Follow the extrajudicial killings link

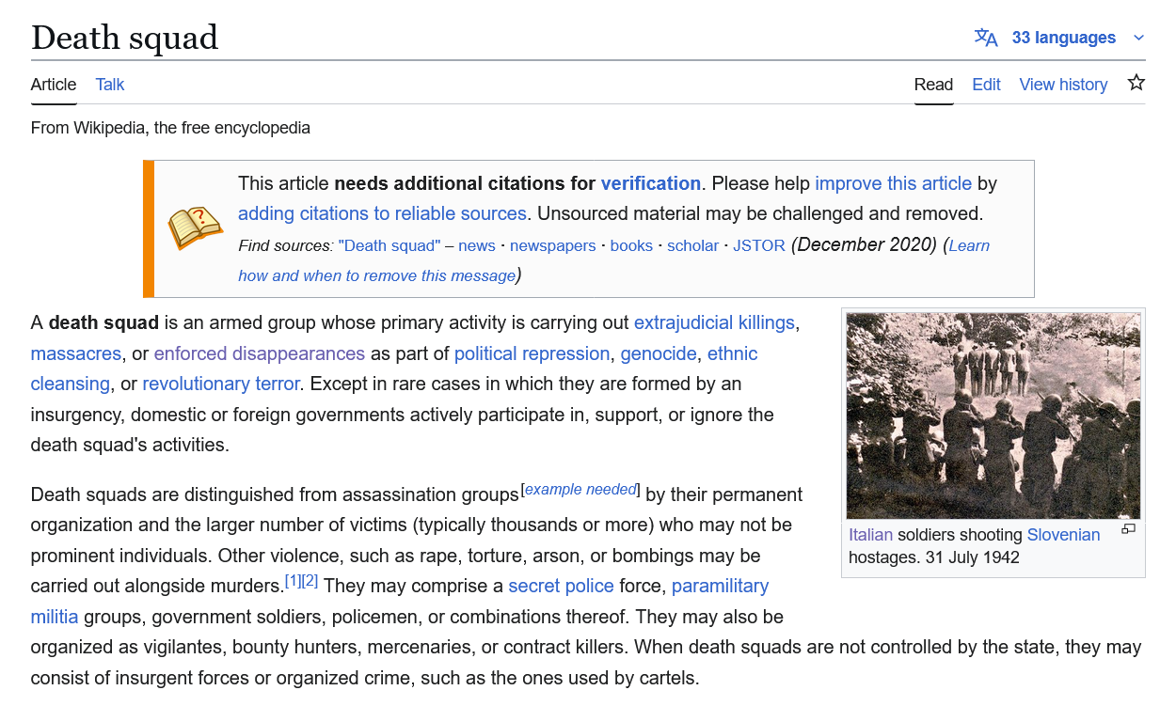click(714, 323)
